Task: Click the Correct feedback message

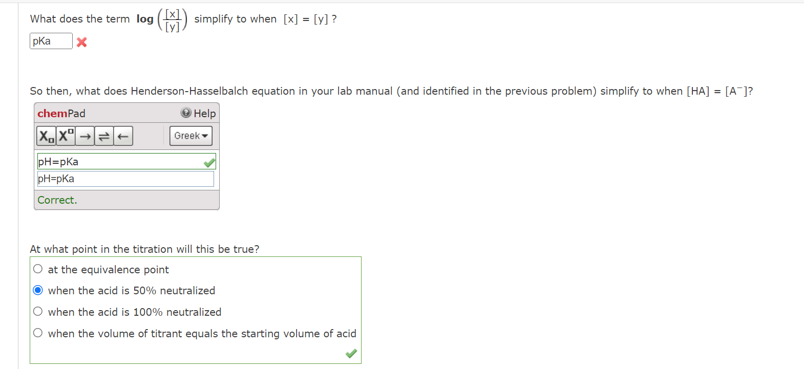Action: [x=57, y=200]
